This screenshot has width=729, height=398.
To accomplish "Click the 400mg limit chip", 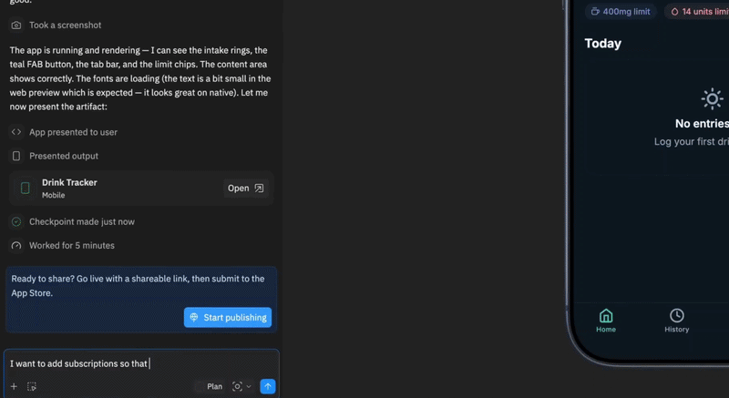I will pyautogui.click(x=621, y=12).
